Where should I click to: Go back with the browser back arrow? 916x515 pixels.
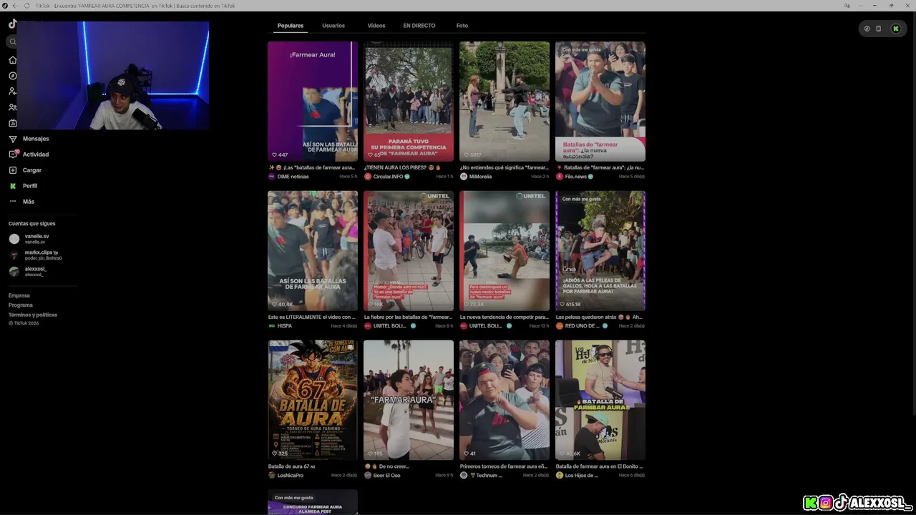(16, 6)
